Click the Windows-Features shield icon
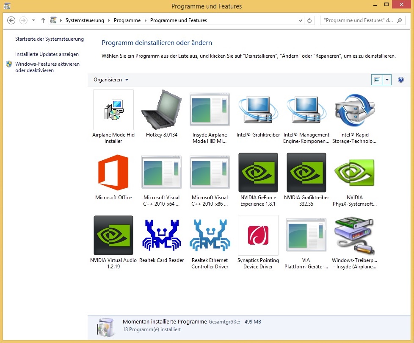This screenshot has height=343, width=414. 9,64
